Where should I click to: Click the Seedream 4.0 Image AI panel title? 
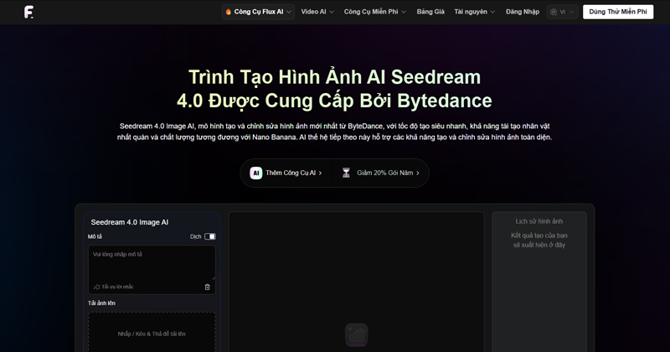click(x=130, y=222)
